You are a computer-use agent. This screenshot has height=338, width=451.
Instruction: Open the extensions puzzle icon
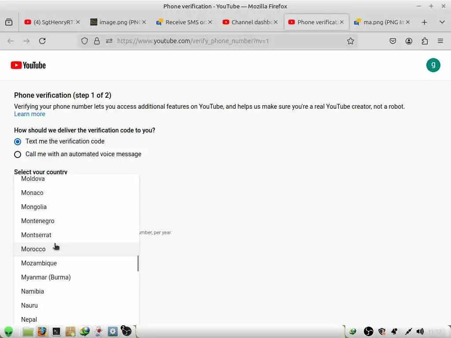[425, 41]
